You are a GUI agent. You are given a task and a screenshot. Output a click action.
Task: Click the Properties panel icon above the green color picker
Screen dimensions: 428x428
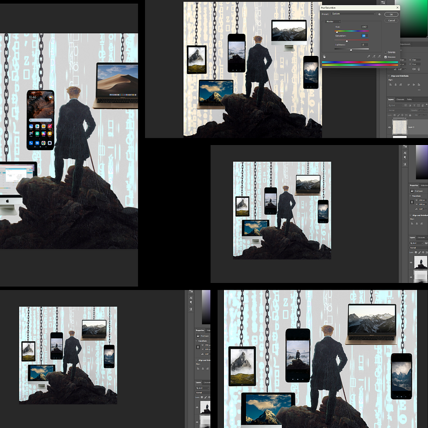(x=383, y=3)
